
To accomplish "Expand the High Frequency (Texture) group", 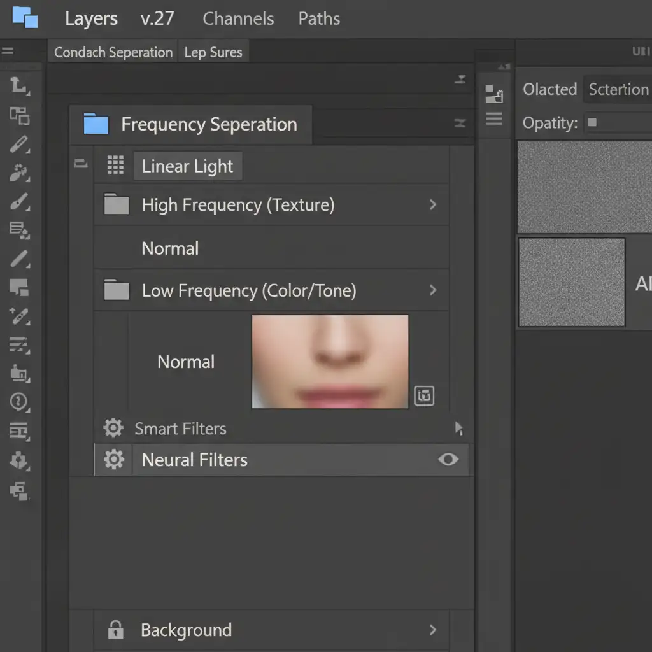I will [433, 204].
